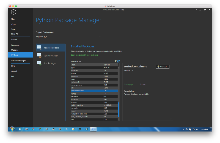Select Open in the left sidebar
220x143 pixels.
pos(14,24)
